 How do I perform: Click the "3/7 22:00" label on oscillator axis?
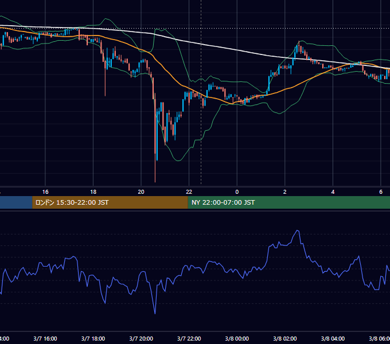click(x=189, y=338)
